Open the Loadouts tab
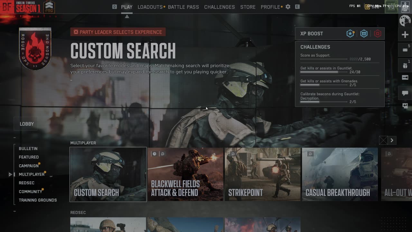Viewport: 412px width, 232px height. (x=150, y=7)
